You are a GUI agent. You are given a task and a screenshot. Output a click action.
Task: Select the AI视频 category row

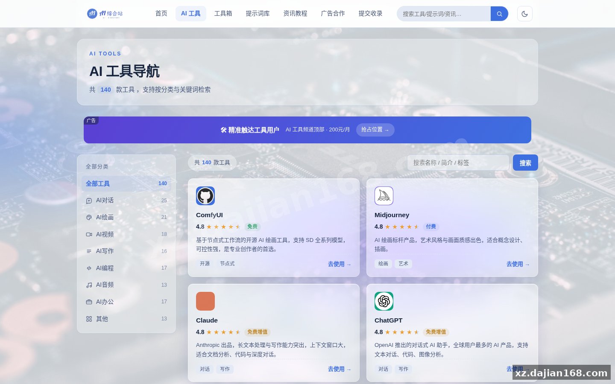click(126, 234)
